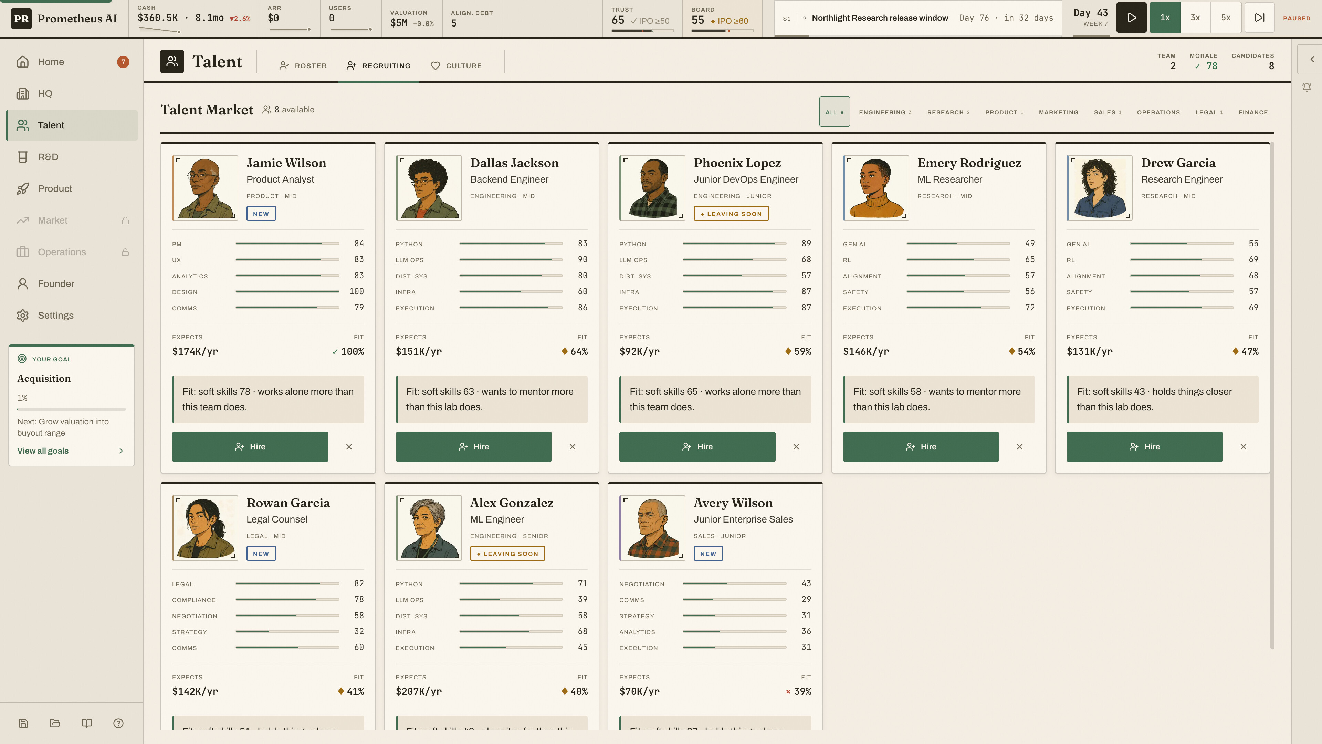Set game speed to 5x
Screen dimensions: 1322x744
click(1226, 18)
